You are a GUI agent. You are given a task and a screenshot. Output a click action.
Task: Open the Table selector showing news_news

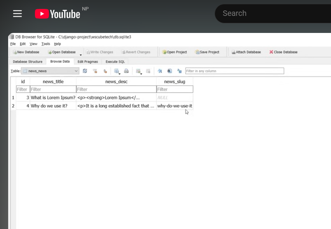tap(50, 71)
